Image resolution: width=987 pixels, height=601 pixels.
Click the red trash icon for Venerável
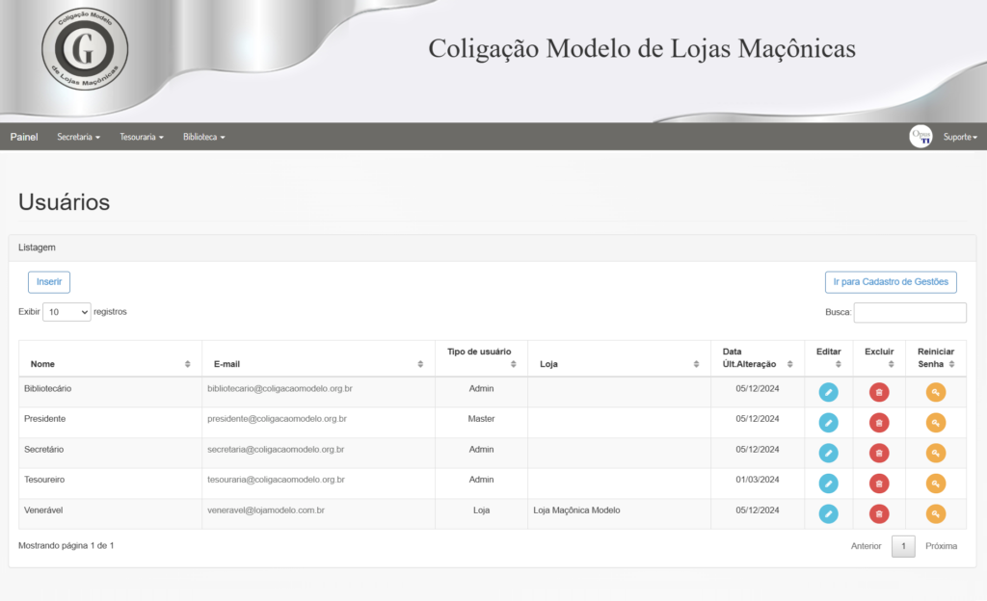click(x=879, y=513)
